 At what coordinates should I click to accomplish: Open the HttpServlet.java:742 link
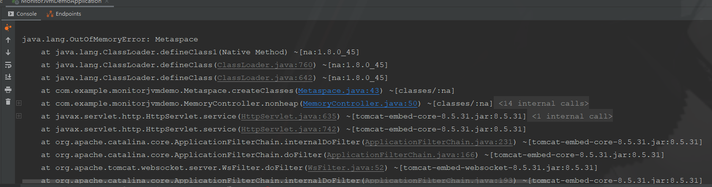tap(288, 129)
